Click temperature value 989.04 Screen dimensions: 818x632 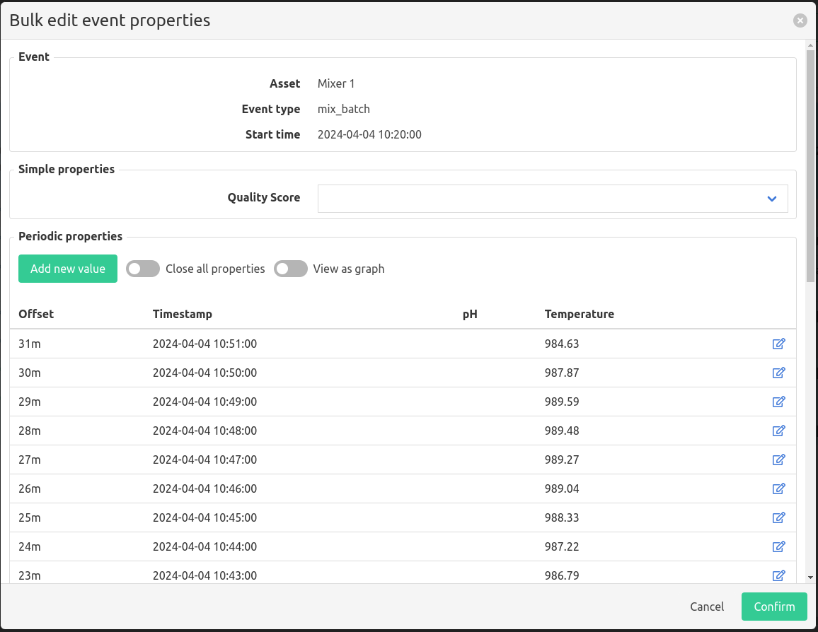(x=562, y=488)
